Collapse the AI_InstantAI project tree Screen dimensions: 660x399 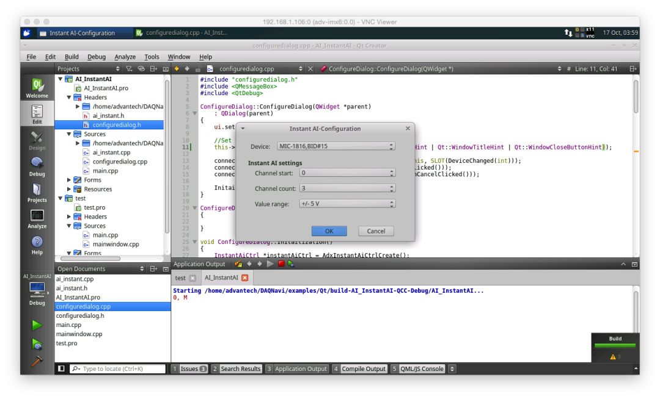pos(60,79)
